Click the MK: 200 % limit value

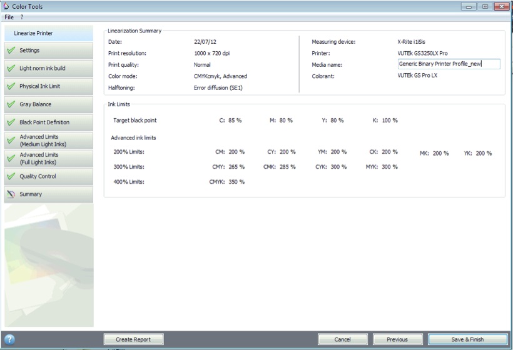434,154
